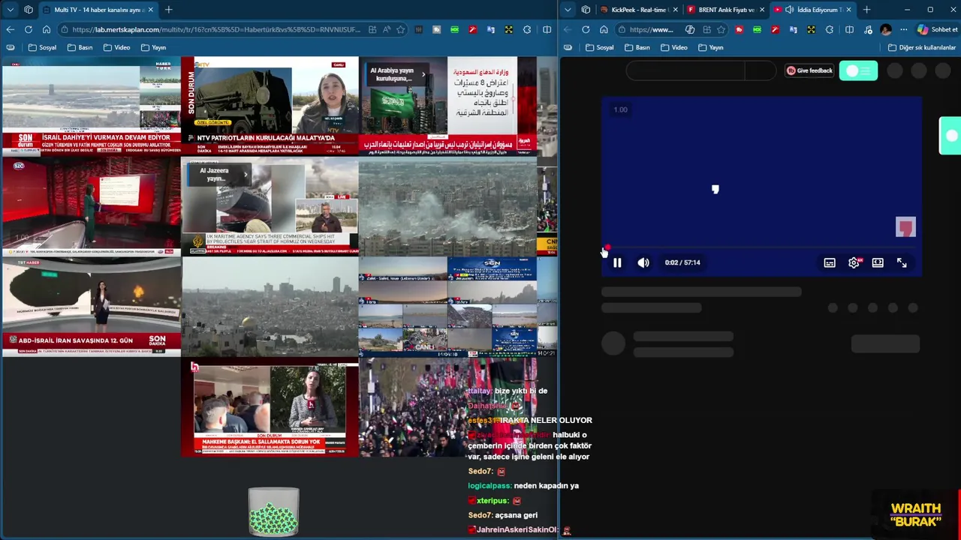This screenshot has width=961, height=540.
Task: Close the Multi TV tab
Action: tap(150, 10)
